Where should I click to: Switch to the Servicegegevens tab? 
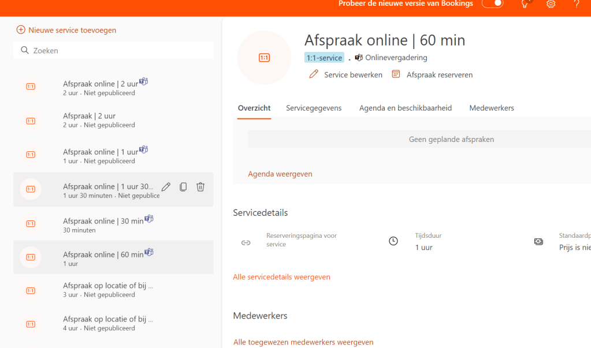click(x=314, y=108)
